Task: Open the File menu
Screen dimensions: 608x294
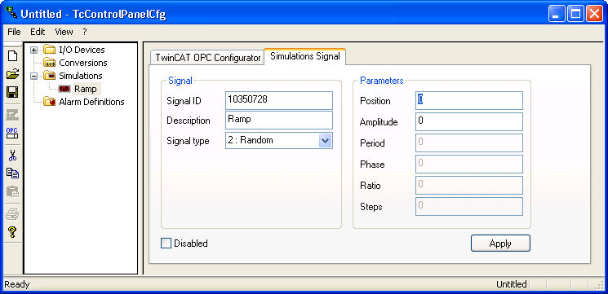Action: point(14,32)
